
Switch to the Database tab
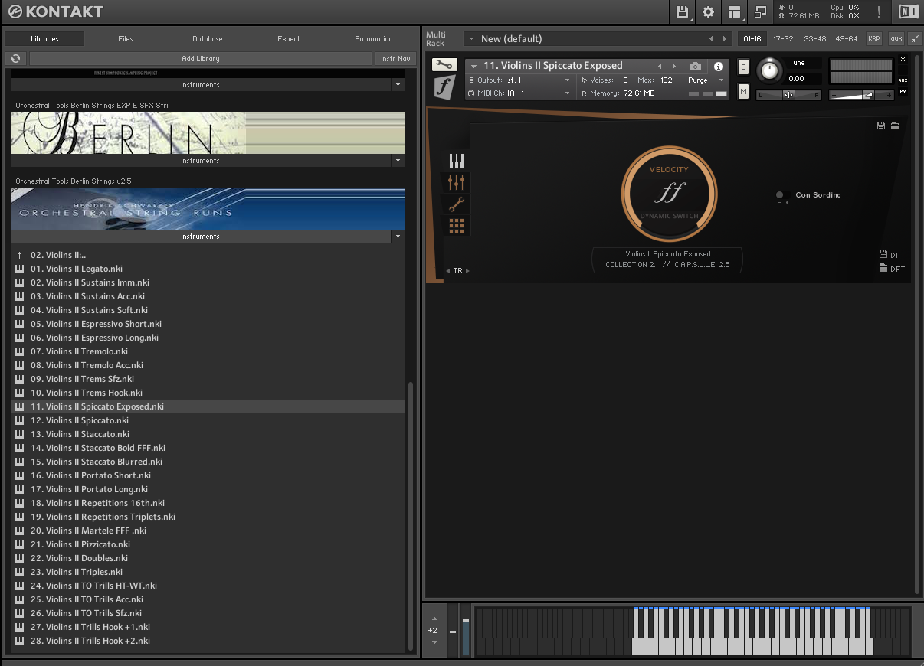pyautogui.click(x=208, y=38)
